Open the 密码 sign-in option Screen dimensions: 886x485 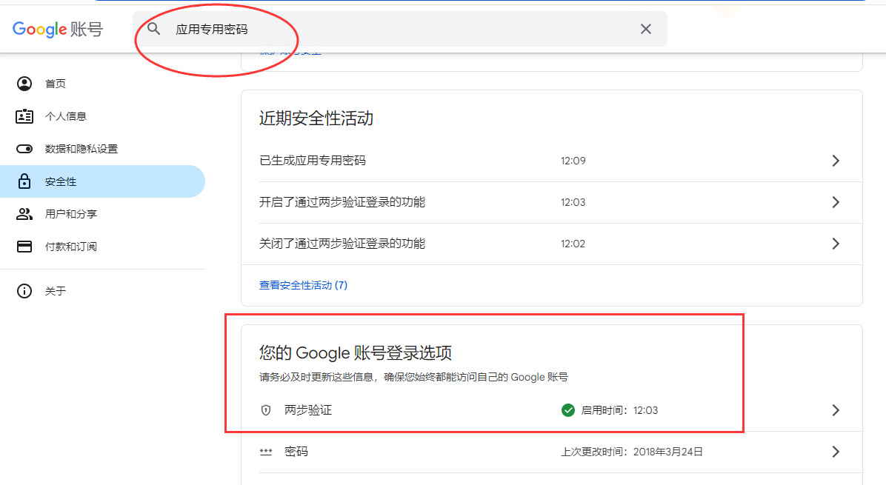551,452
